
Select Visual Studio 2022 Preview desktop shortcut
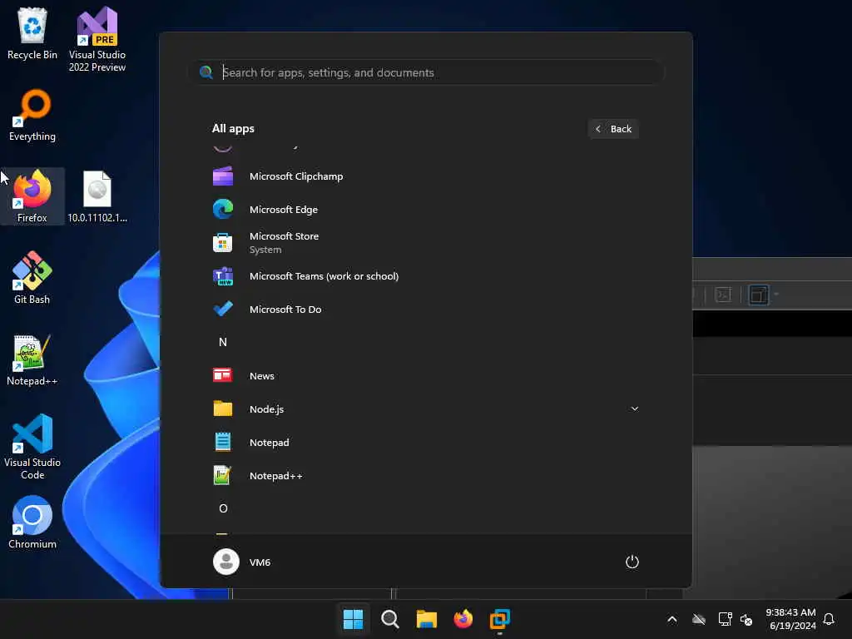[97, 39]
